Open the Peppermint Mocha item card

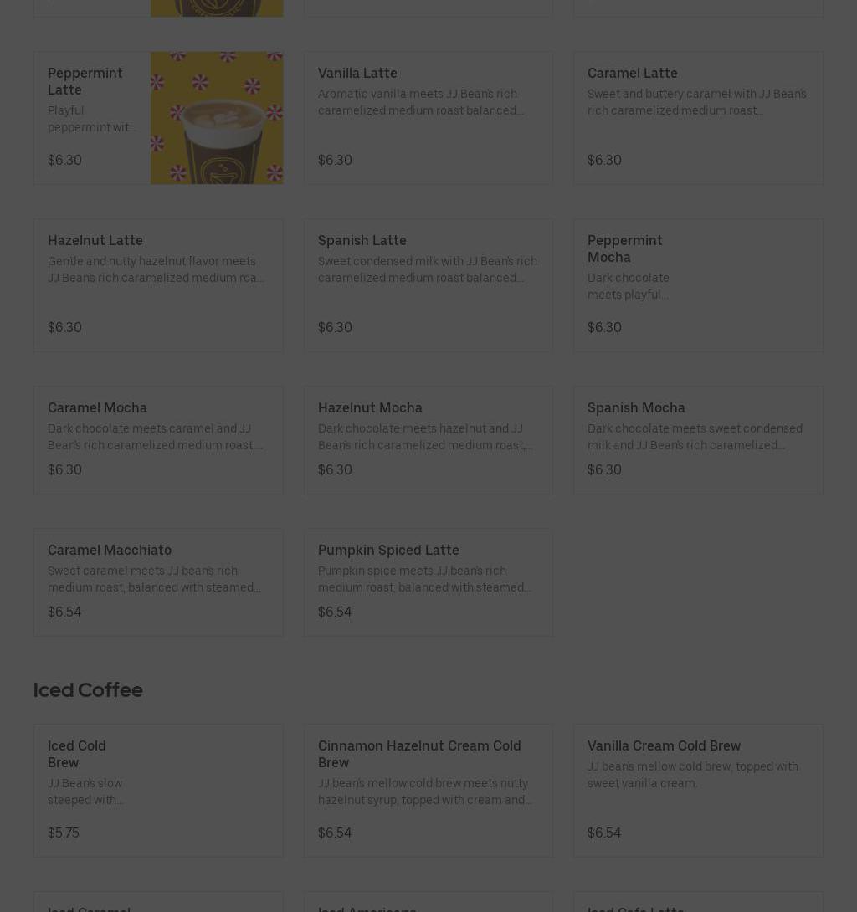coord(697,285)
